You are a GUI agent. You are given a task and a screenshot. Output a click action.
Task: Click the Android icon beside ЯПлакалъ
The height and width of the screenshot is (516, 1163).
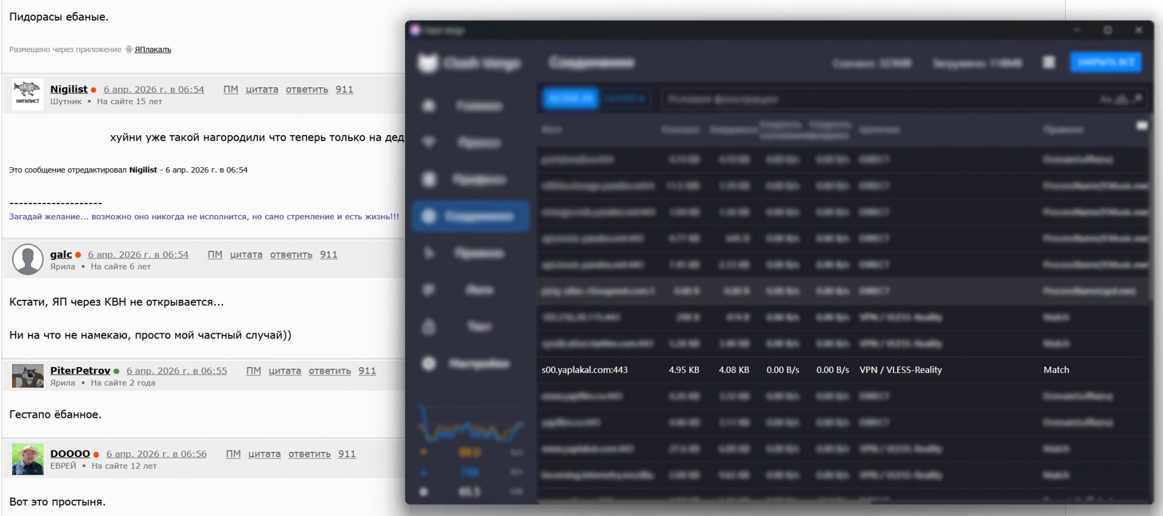coord(128,50)
